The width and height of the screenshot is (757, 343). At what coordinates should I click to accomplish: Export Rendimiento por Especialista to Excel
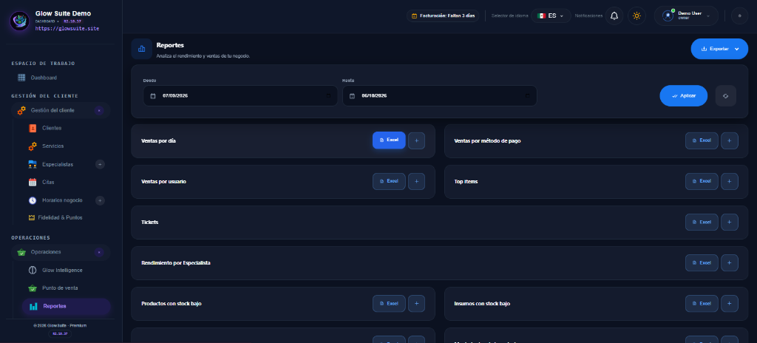pos(702,263)
